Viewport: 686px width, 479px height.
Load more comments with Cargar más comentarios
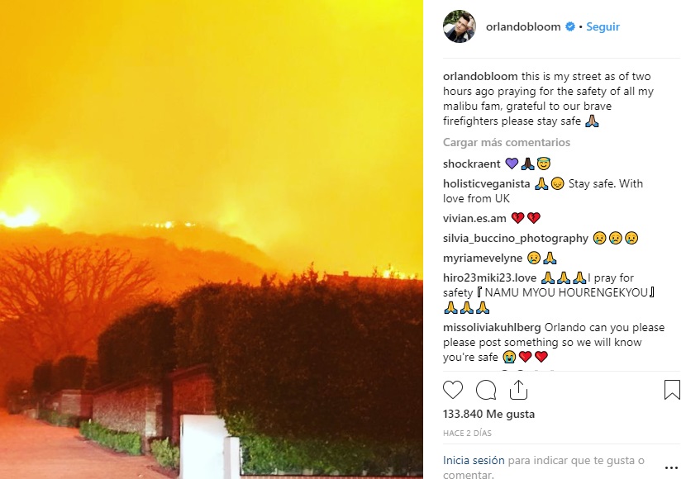tap(507, 143)
